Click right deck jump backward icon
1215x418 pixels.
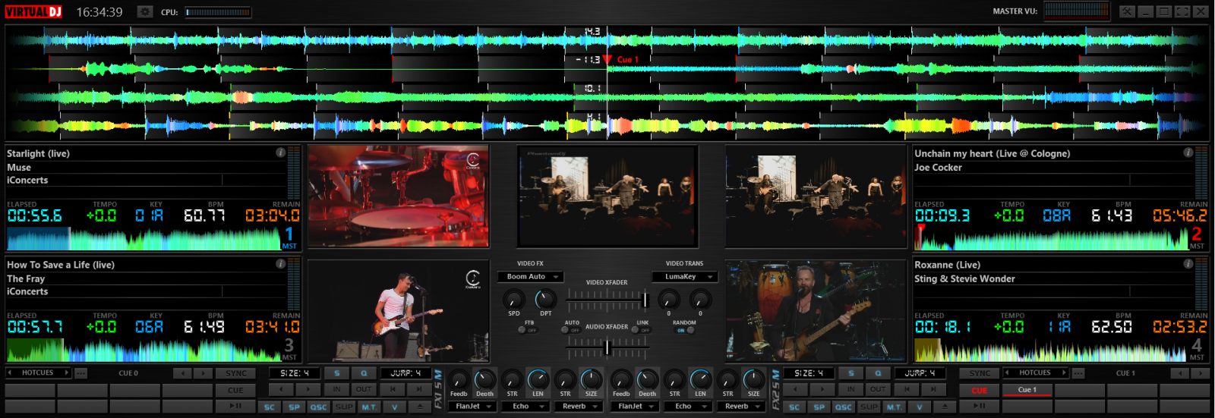pos(907,389)
